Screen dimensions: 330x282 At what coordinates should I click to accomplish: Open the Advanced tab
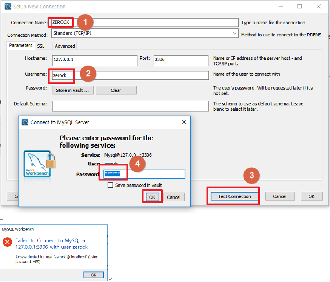coord(65,46)
